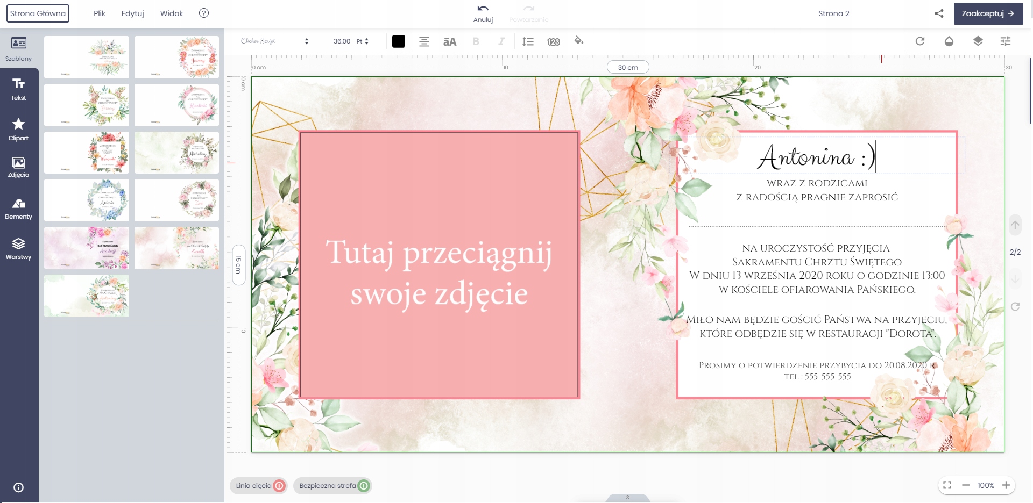The height and width of the screenshot is (503, 1033).
Task: Click the share icon
Action: (939, 13)
